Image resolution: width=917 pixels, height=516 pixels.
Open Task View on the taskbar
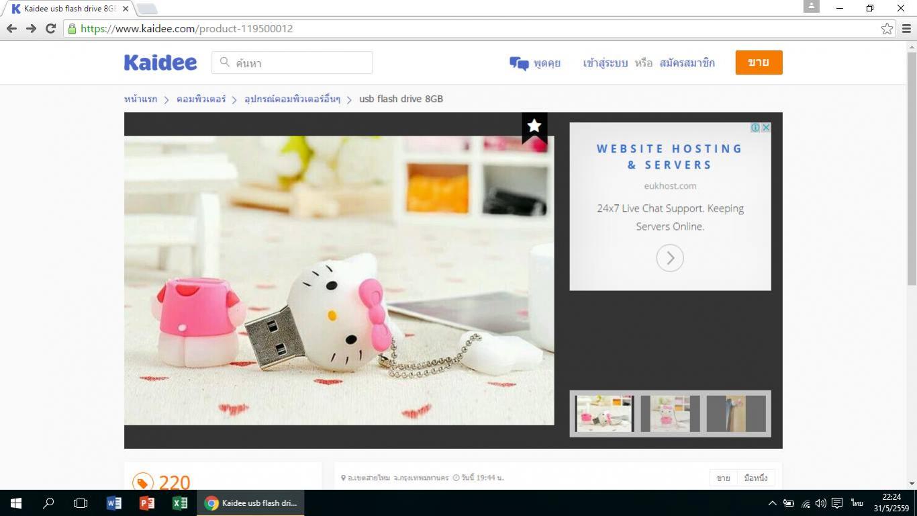(81, 503)
